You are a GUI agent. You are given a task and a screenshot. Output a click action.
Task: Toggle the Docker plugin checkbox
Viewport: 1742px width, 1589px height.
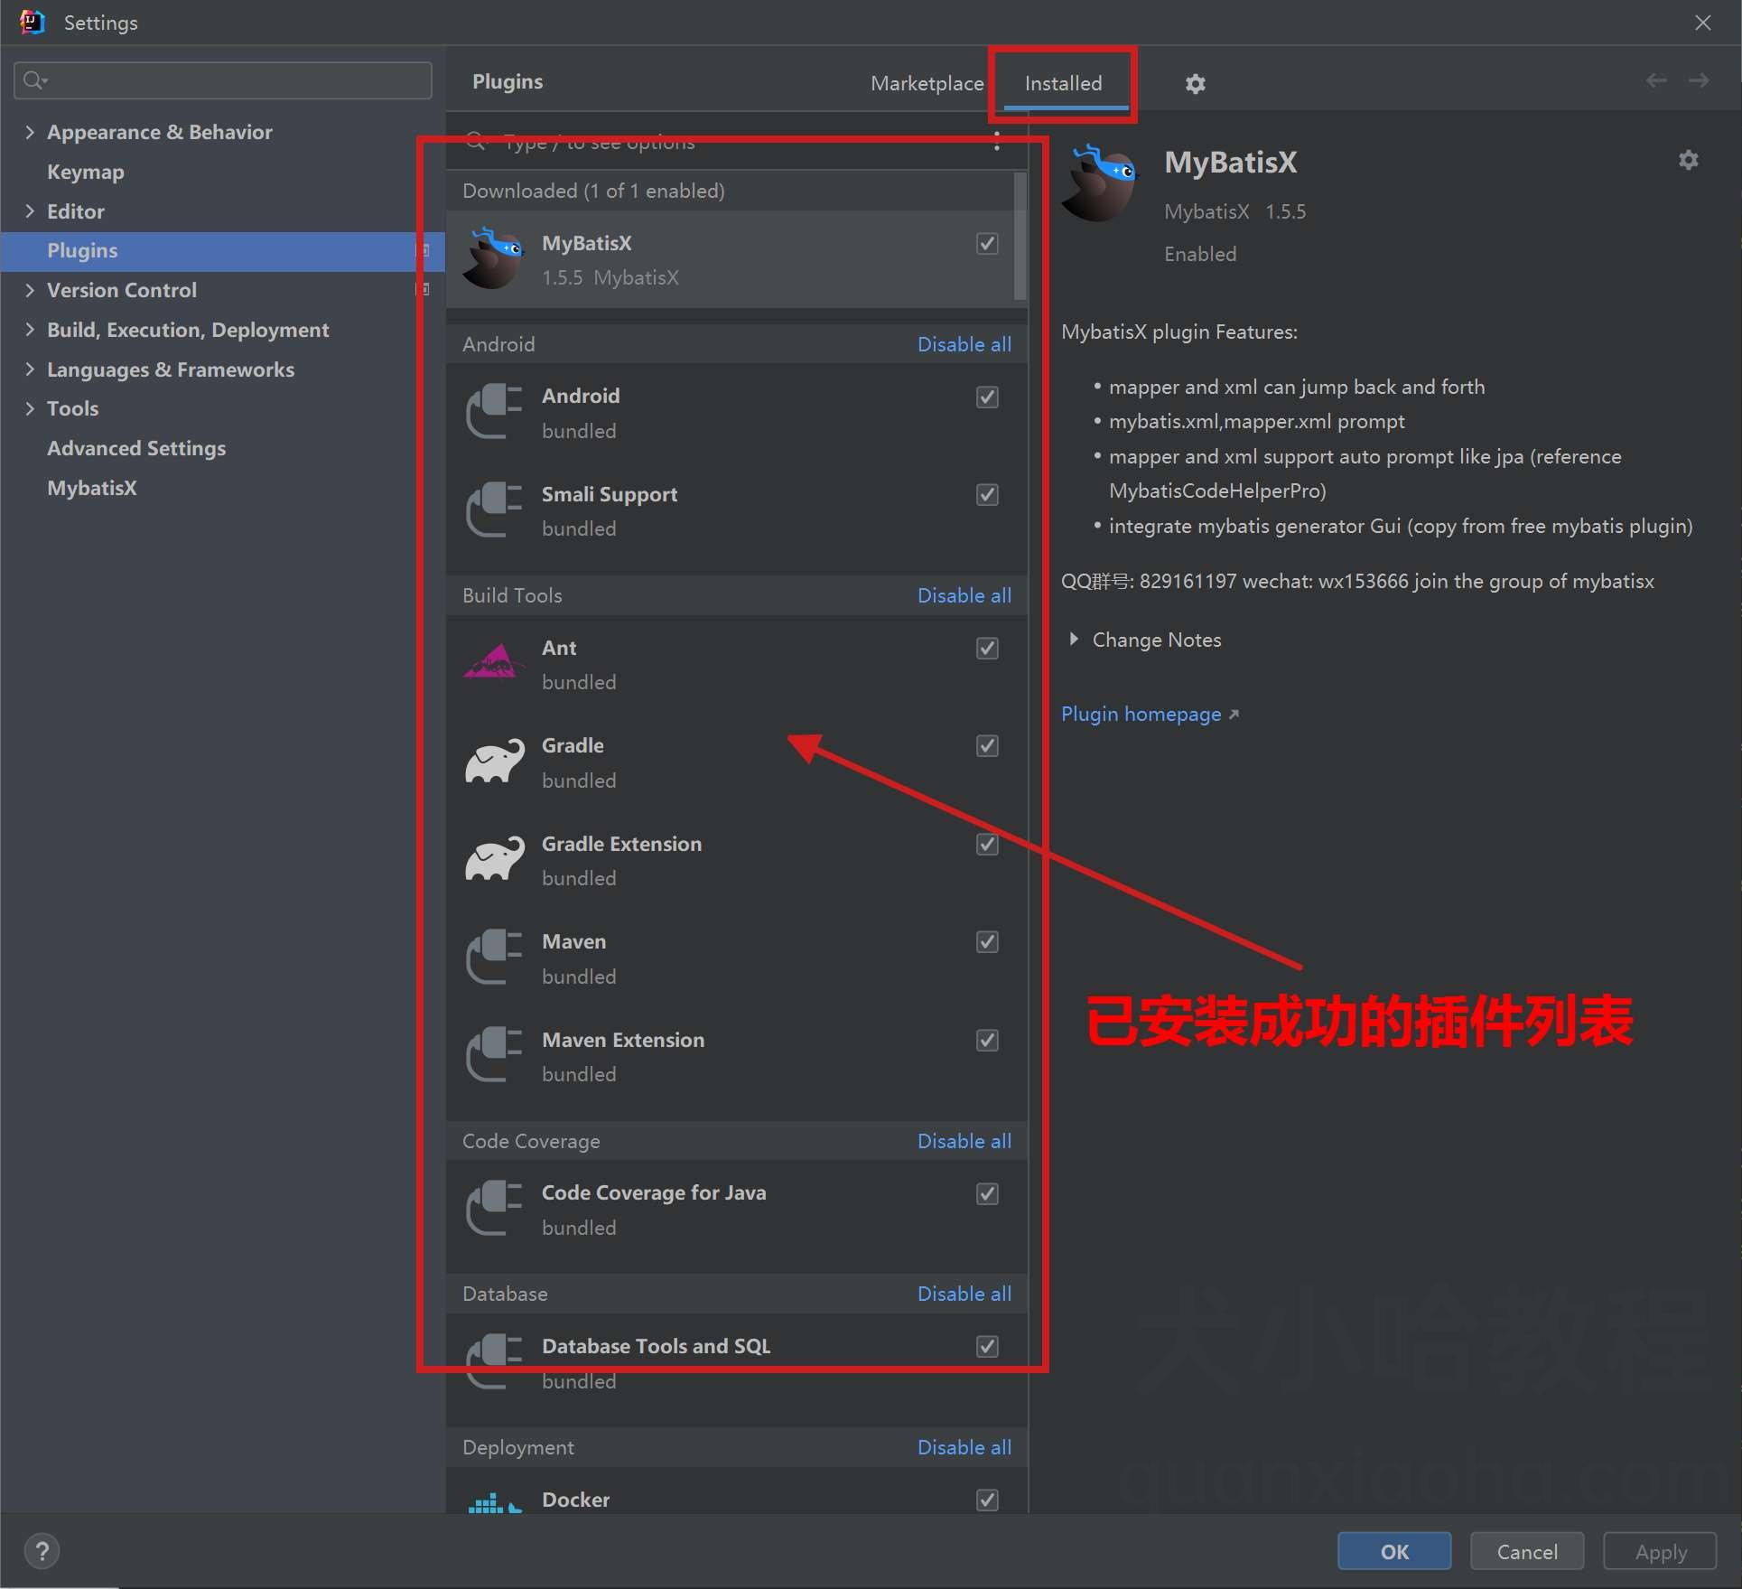pyautogui.click(x=987, y=1500)
